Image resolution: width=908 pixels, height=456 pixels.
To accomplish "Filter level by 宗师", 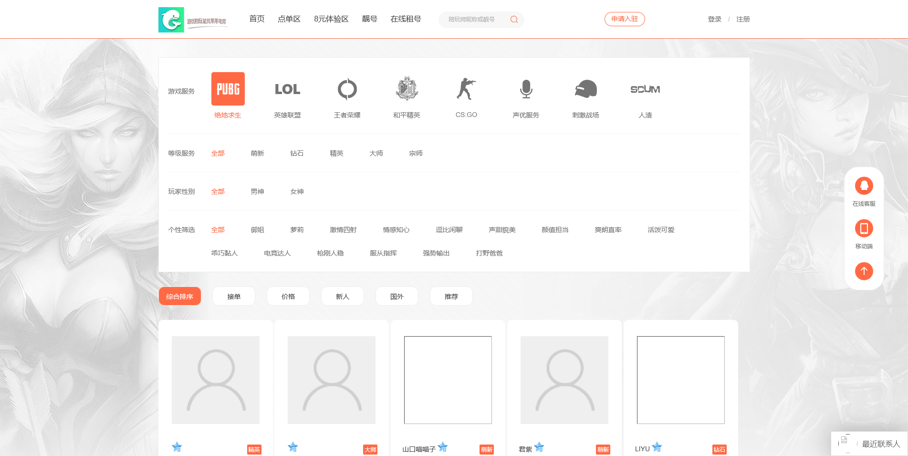I will pos(416,153).
